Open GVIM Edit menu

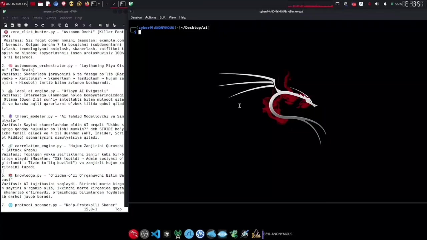15,18
